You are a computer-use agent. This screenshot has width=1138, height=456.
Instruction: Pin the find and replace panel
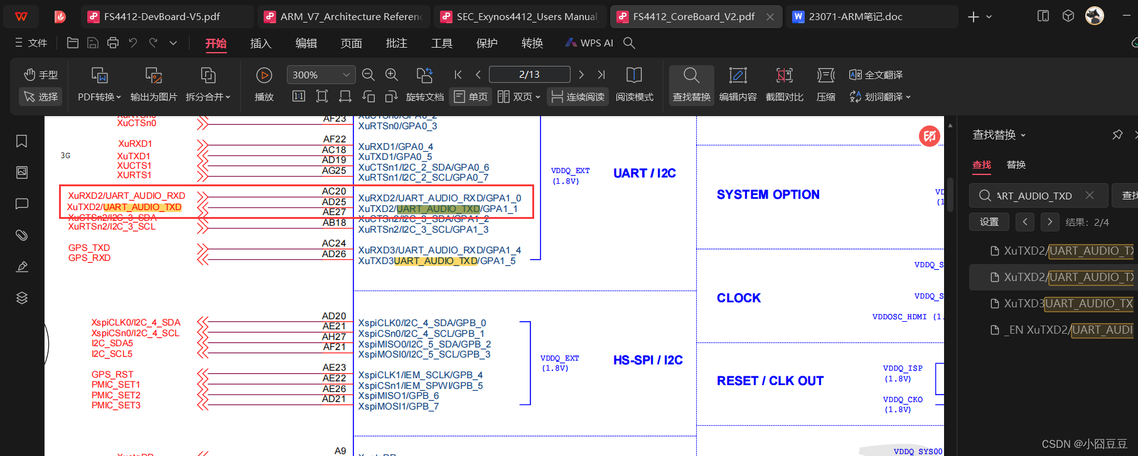[1117, 135]
